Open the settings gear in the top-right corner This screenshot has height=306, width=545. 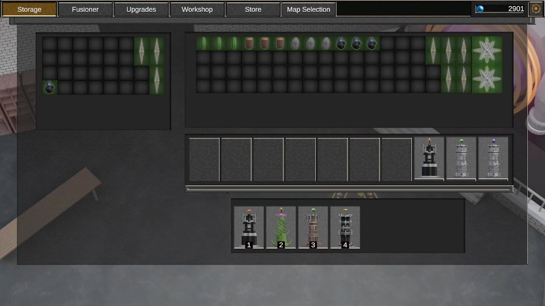tap(536, 9)
